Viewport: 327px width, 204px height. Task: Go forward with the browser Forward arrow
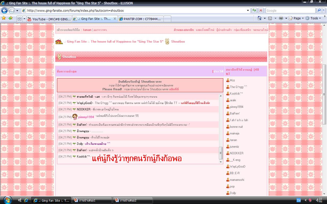(11, 10)
